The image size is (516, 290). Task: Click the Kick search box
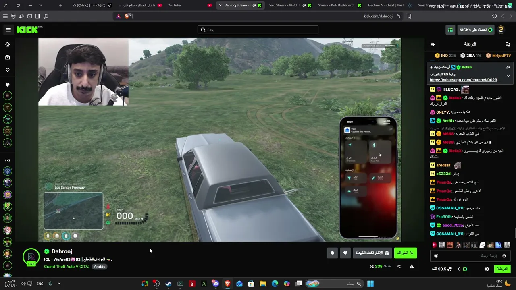coord(258,30)
